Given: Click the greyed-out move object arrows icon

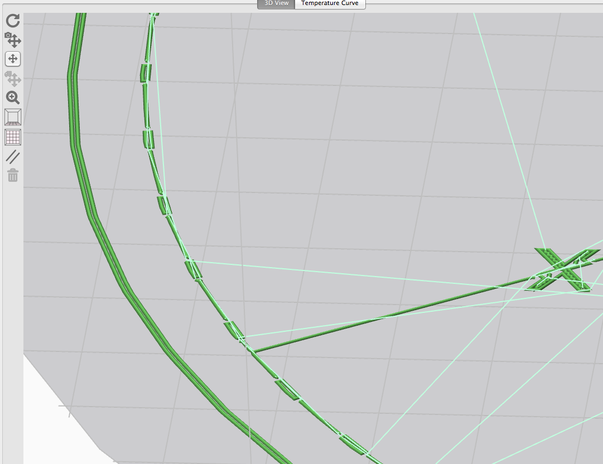Looking at the screenshot, I should 13,79.
